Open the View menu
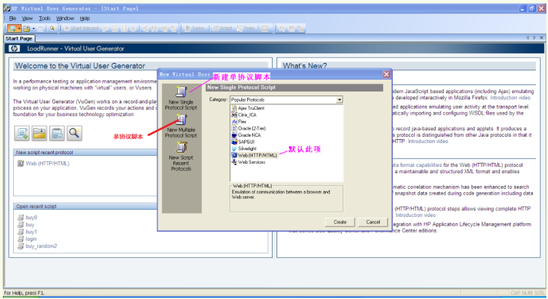 (27, 18)
